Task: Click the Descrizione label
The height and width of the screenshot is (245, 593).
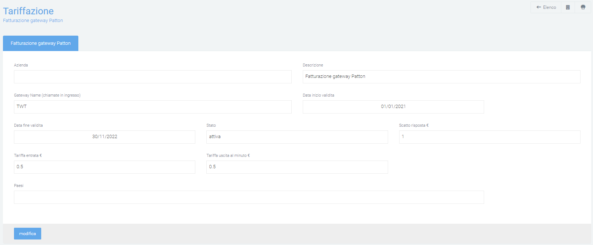Action: pos(313,65)
